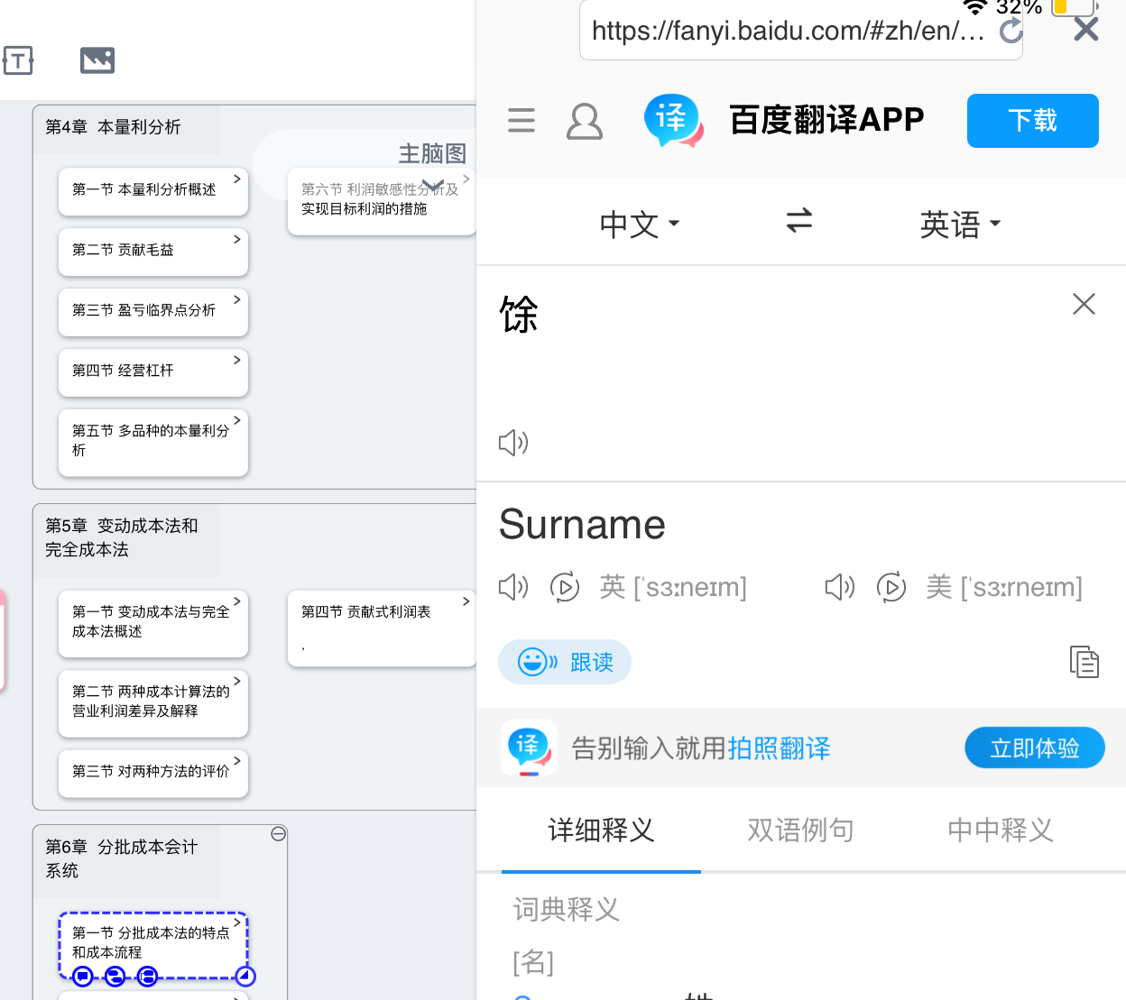
Task: Select the 第4章 本量利分析 chapter title
Action: click(113, 127)
